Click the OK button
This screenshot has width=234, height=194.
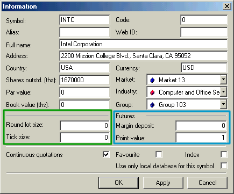(x=118, y=183)
